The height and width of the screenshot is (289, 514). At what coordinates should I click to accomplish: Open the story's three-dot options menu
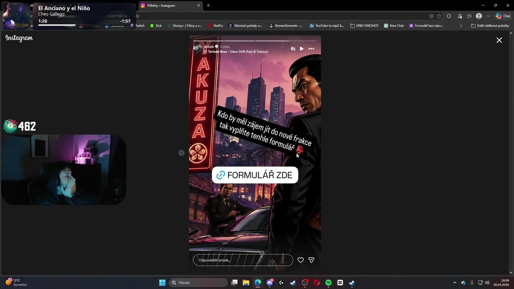(311, 49)
